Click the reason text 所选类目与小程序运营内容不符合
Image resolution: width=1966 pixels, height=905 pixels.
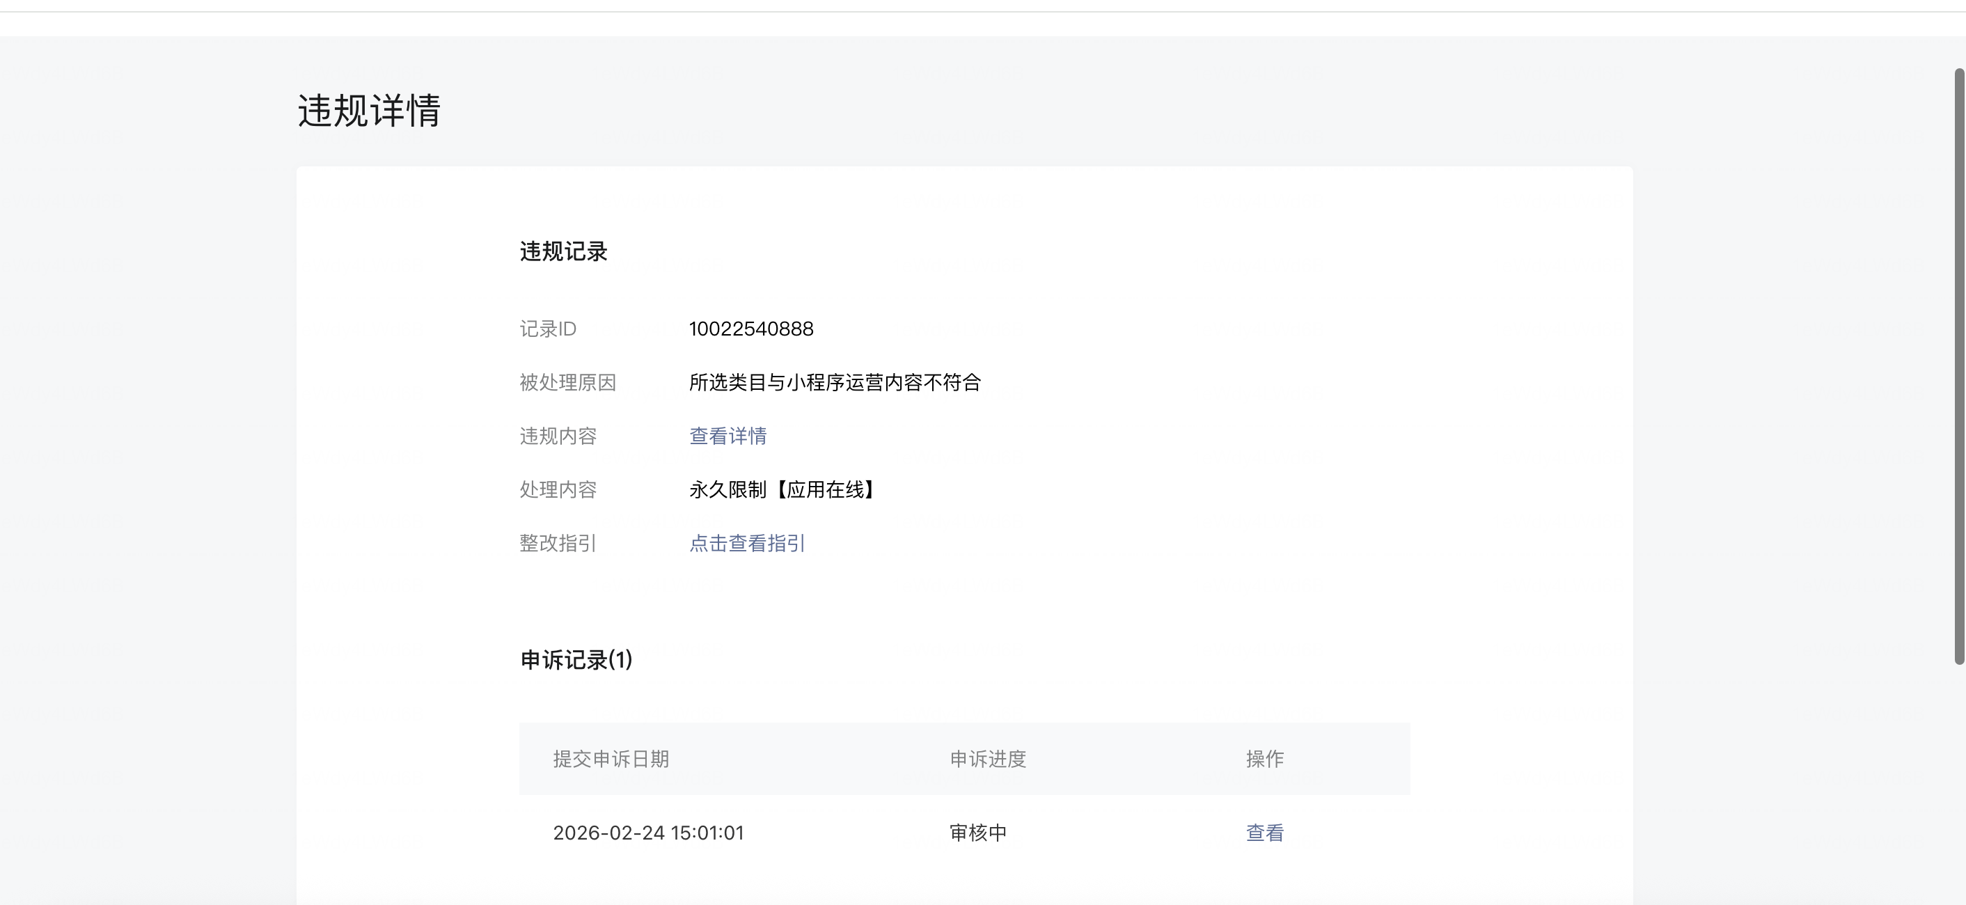834,382
